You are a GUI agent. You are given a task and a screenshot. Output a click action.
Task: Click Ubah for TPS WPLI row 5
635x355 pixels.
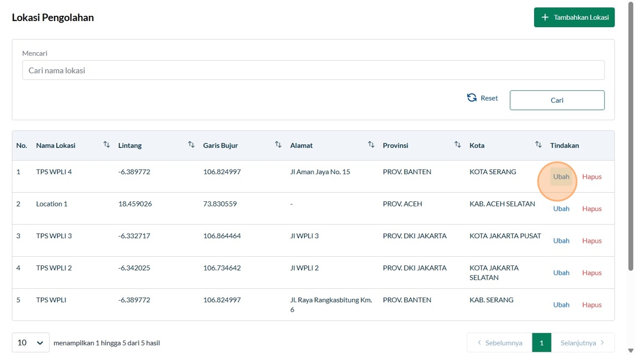click(x=561, y=305)
